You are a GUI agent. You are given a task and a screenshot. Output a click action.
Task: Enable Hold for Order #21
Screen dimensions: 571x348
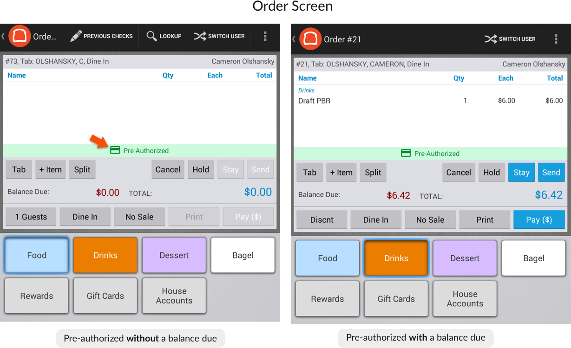coord(492,172)
